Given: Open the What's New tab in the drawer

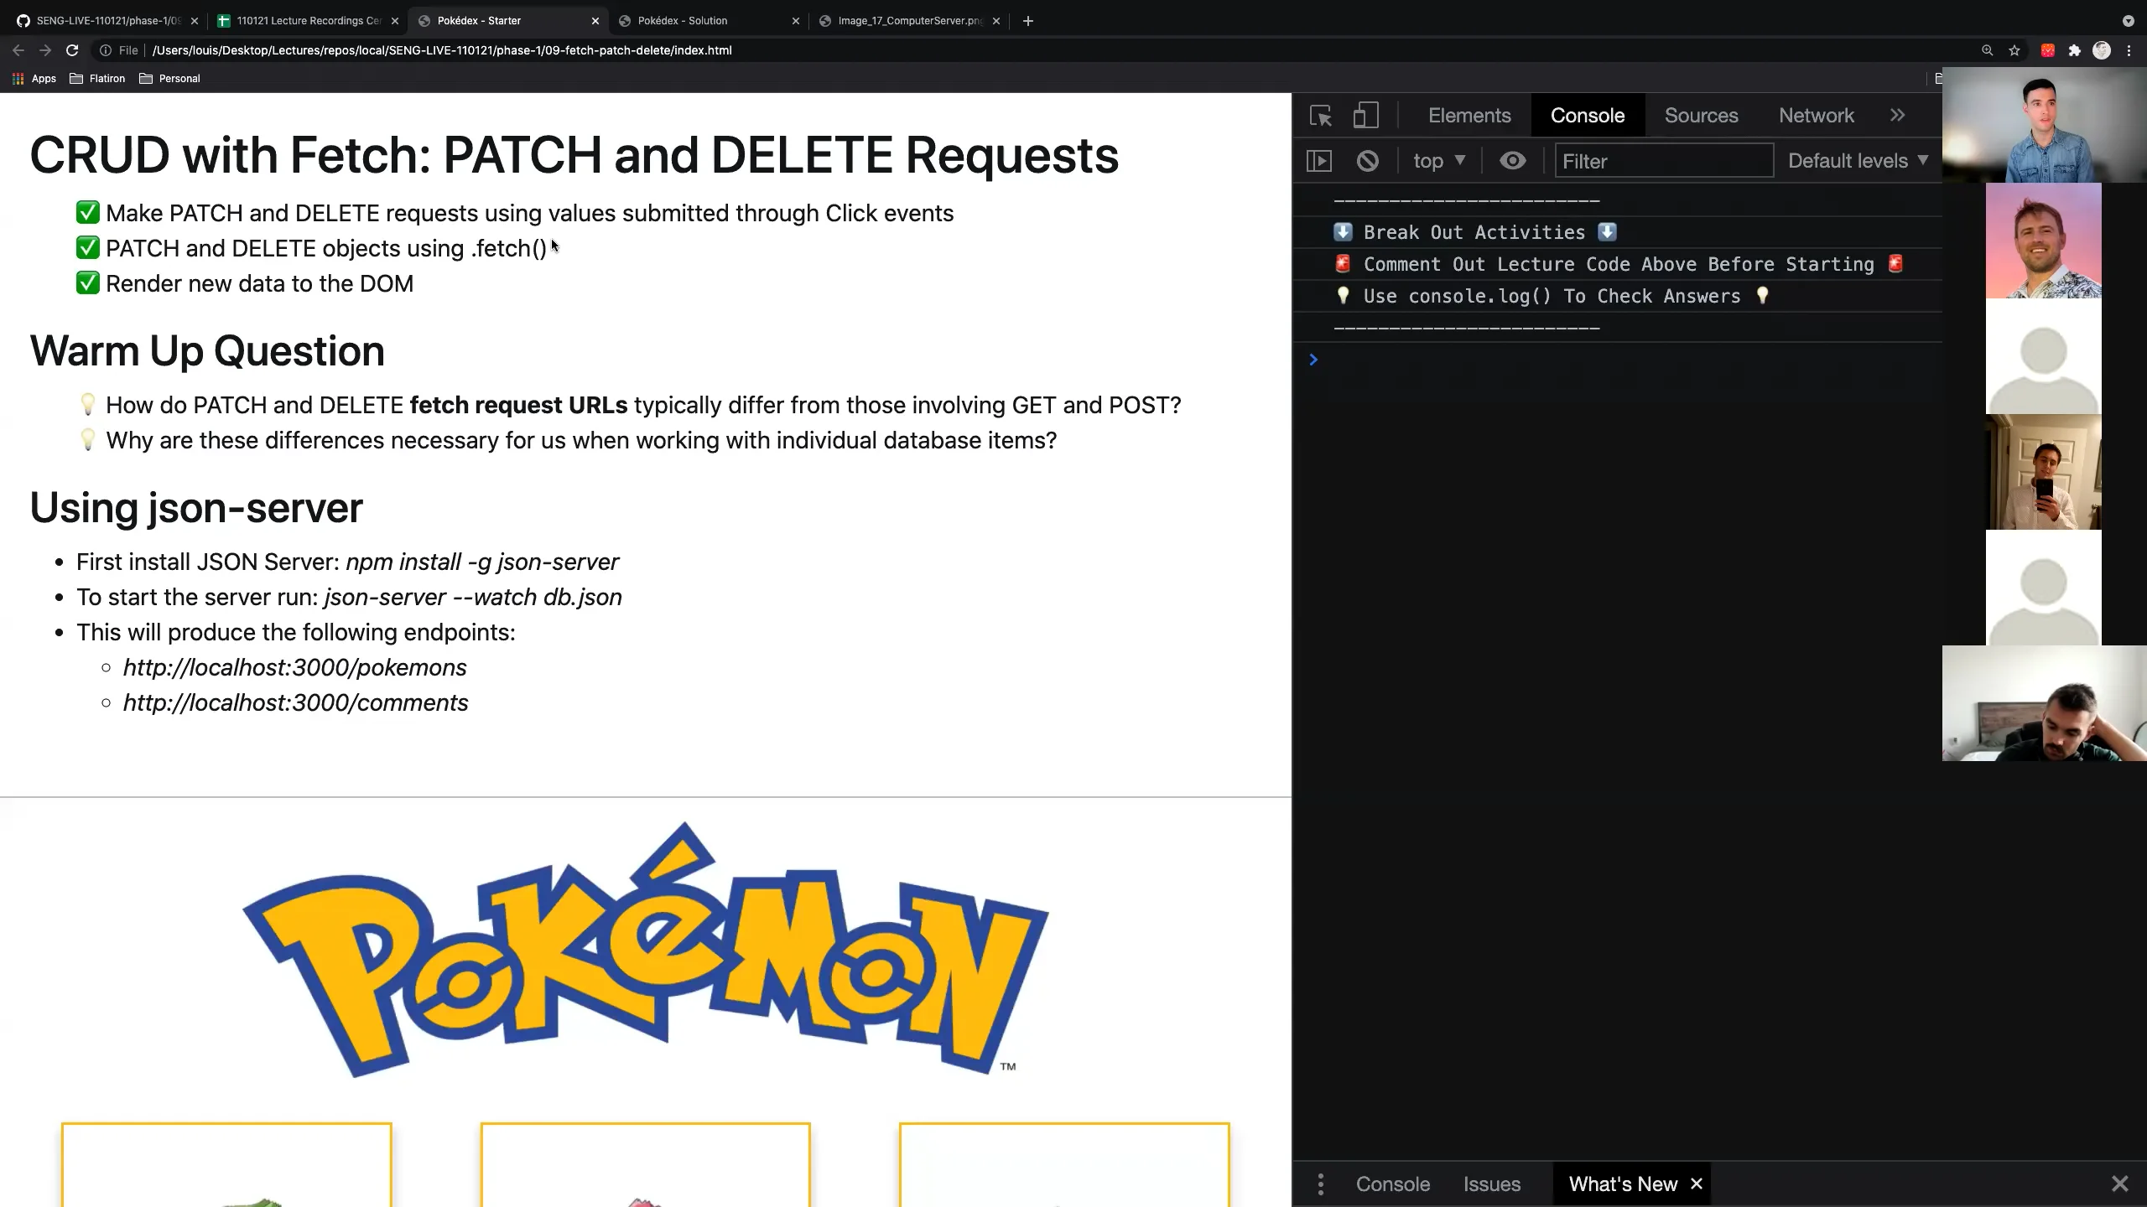Looking at the screenshot, I should click(1622, 1184).
